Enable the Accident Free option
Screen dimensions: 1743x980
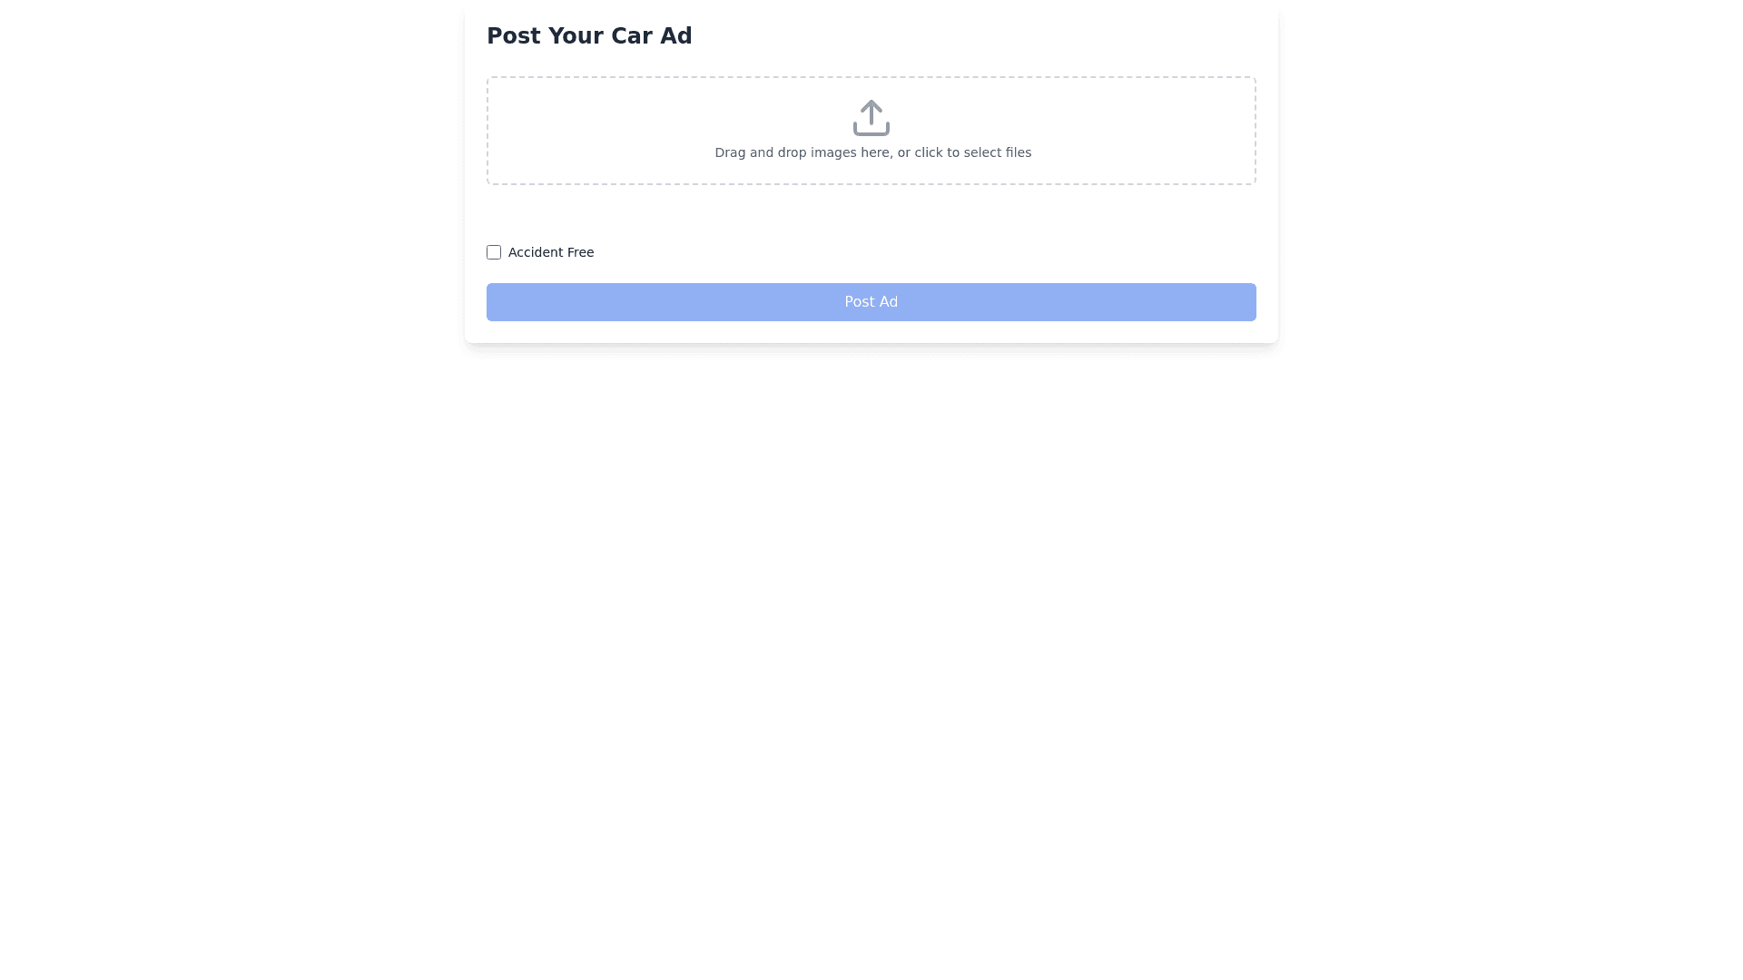(494, 252)
